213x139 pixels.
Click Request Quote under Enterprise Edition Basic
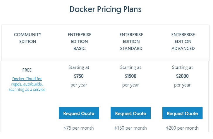coord(79,113)
